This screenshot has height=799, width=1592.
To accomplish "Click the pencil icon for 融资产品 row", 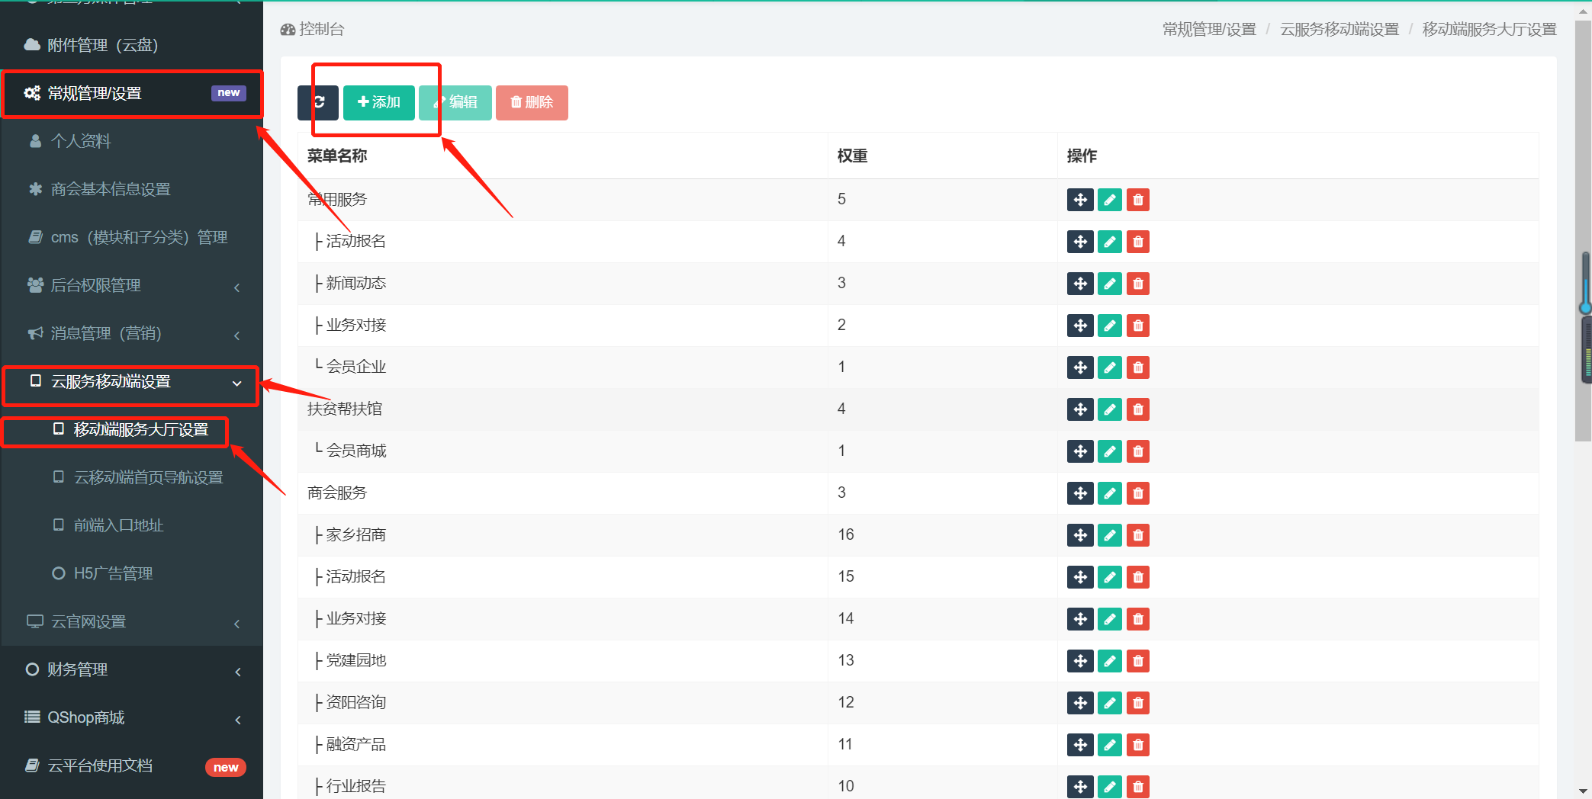I will click(1109, 745).
